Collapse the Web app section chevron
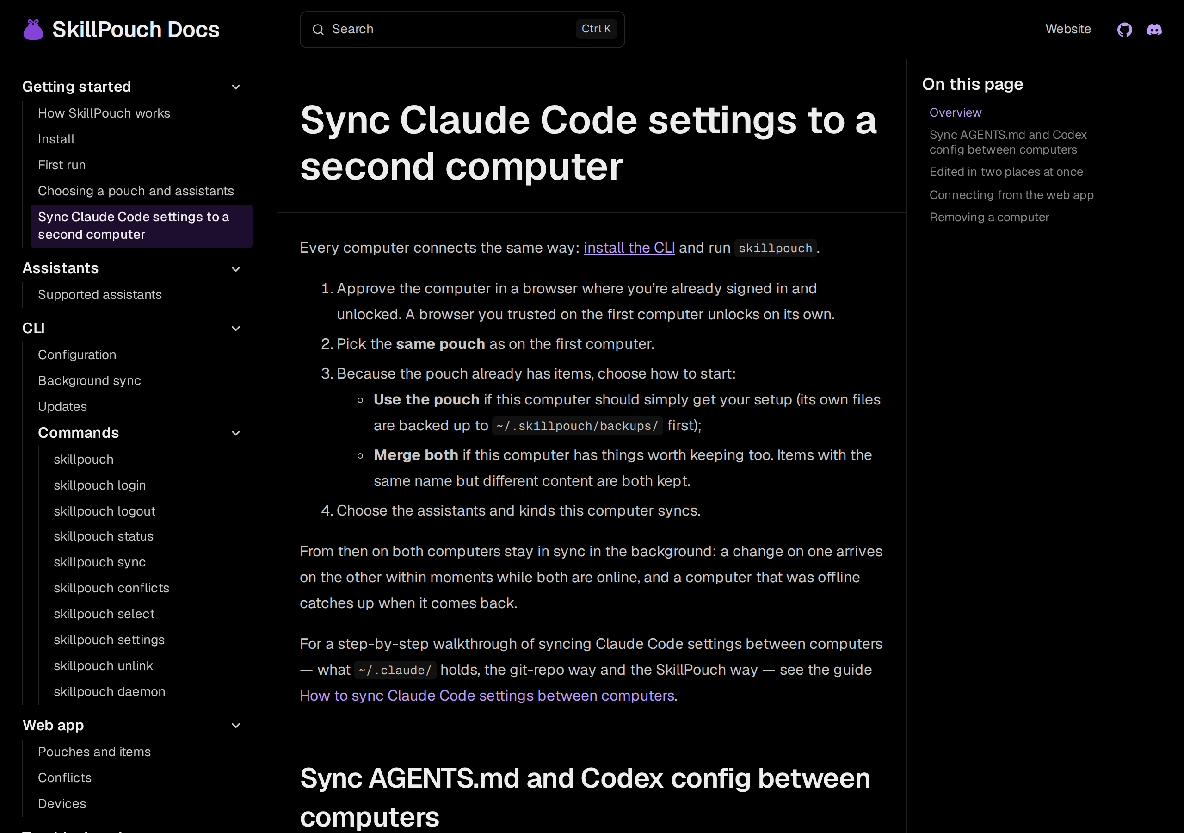The width and height of the screenshot is (1184, 833). (x=236, y=725)
